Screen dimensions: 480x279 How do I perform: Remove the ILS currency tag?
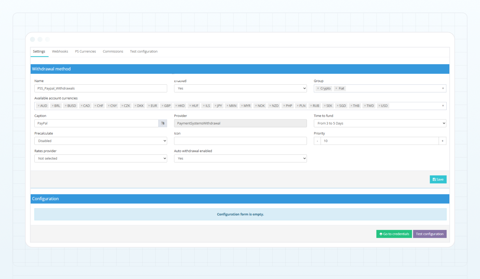pyautogui.click(x=204, y=106)
